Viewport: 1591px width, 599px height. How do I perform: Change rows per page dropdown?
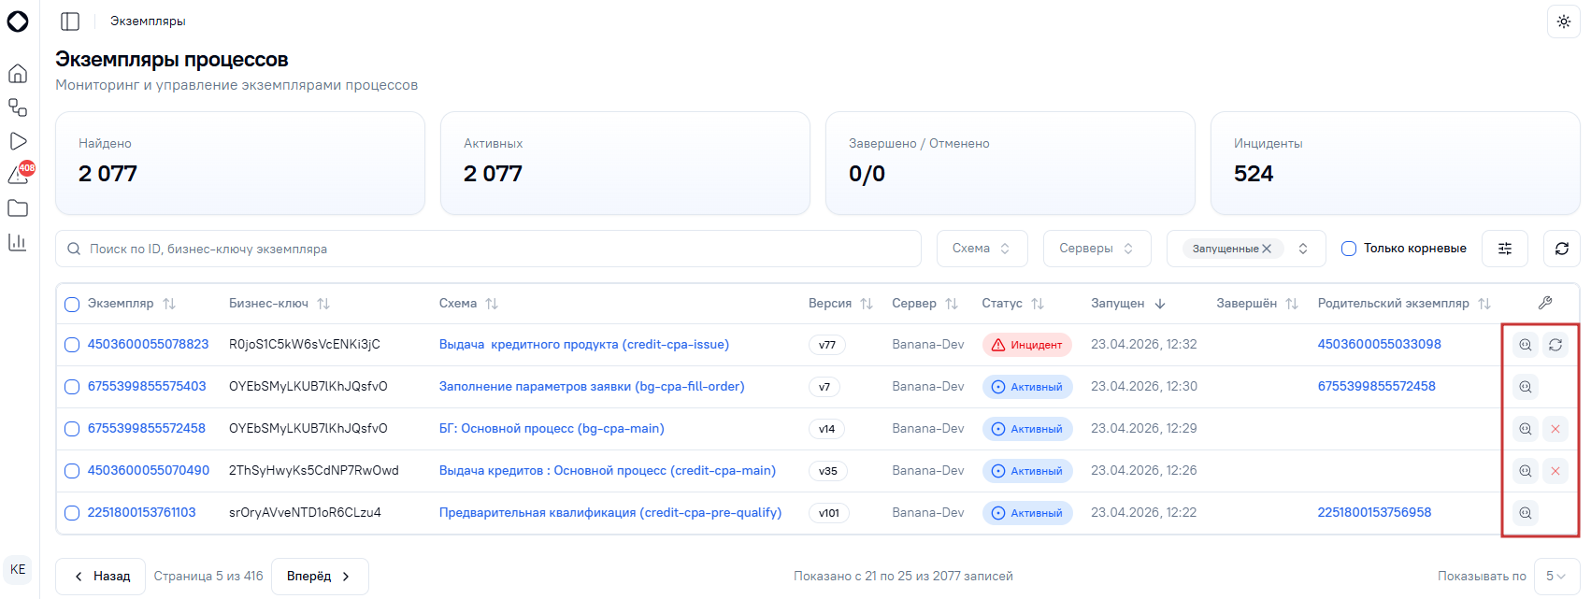(1556, 577)
